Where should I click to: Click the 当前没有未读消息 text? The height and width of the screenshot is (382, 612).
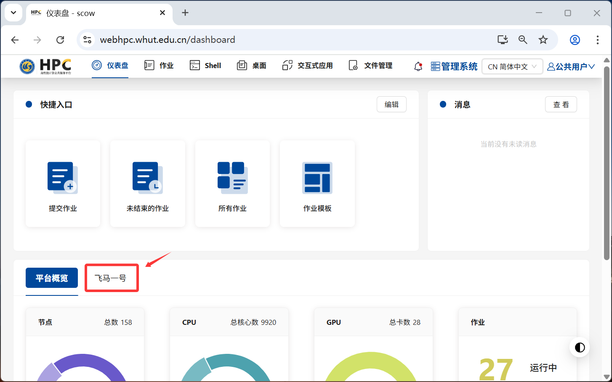pos(508,144)
